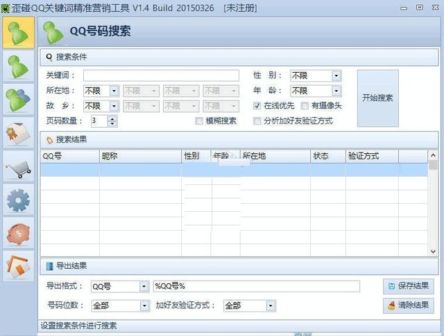The height and width of the screenshot is (336, 444).
Task: Click the 保存结果 button
Action: (x=409, y=286)
